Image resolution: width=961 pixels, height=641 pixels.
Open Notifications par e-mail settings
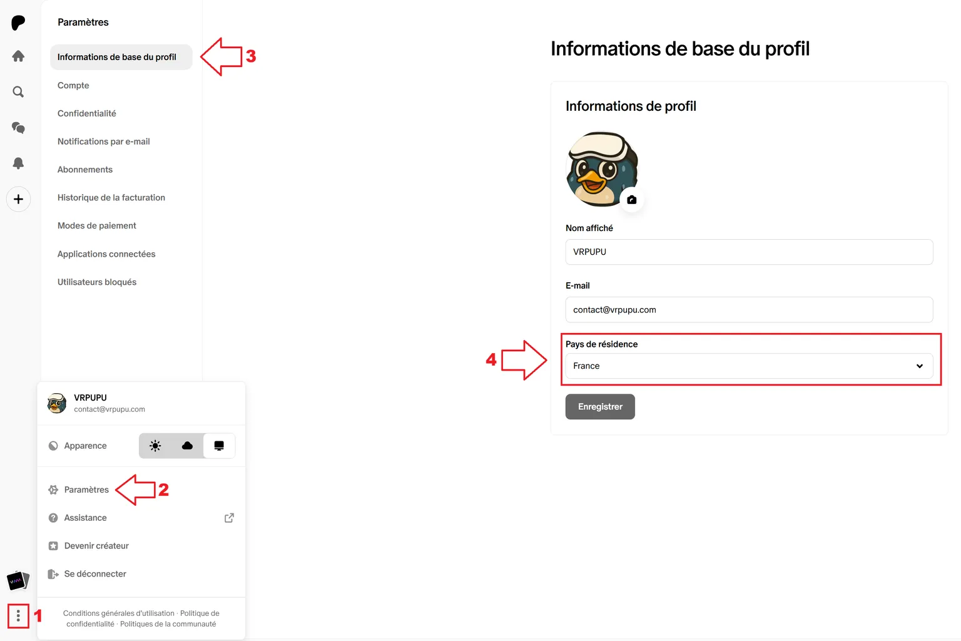(x=104, y=141)
